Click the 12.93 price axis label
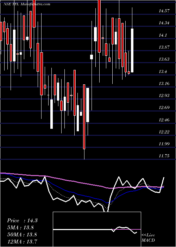176x247 pixels. pyautogui.click(x=164, y=96)
